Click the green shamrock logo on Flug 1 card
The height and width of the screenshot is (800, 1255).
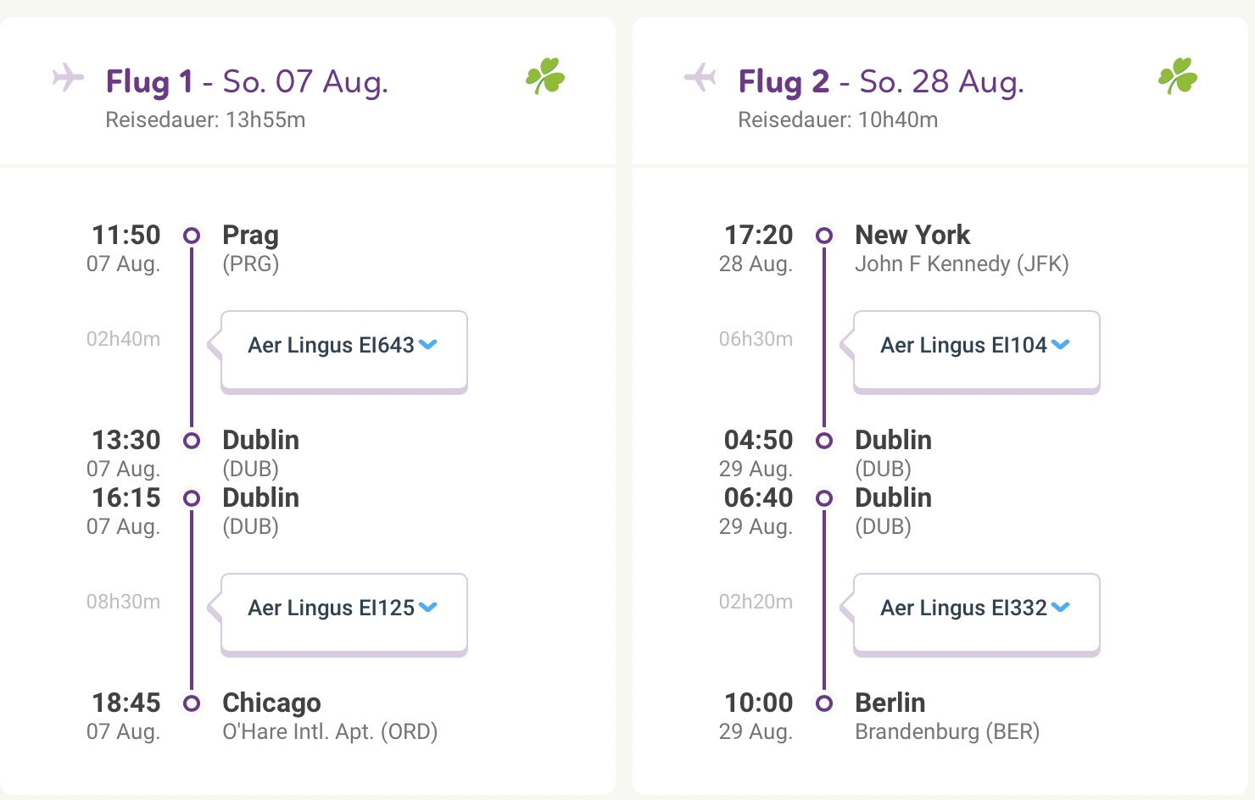click(545, 75)
